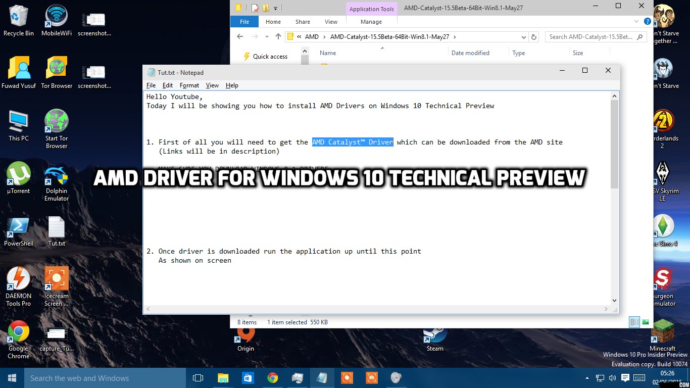Open DAEMON Tools Pro desktop shortcut
This screenshot has width=690, height=388.
coord(19,287)
